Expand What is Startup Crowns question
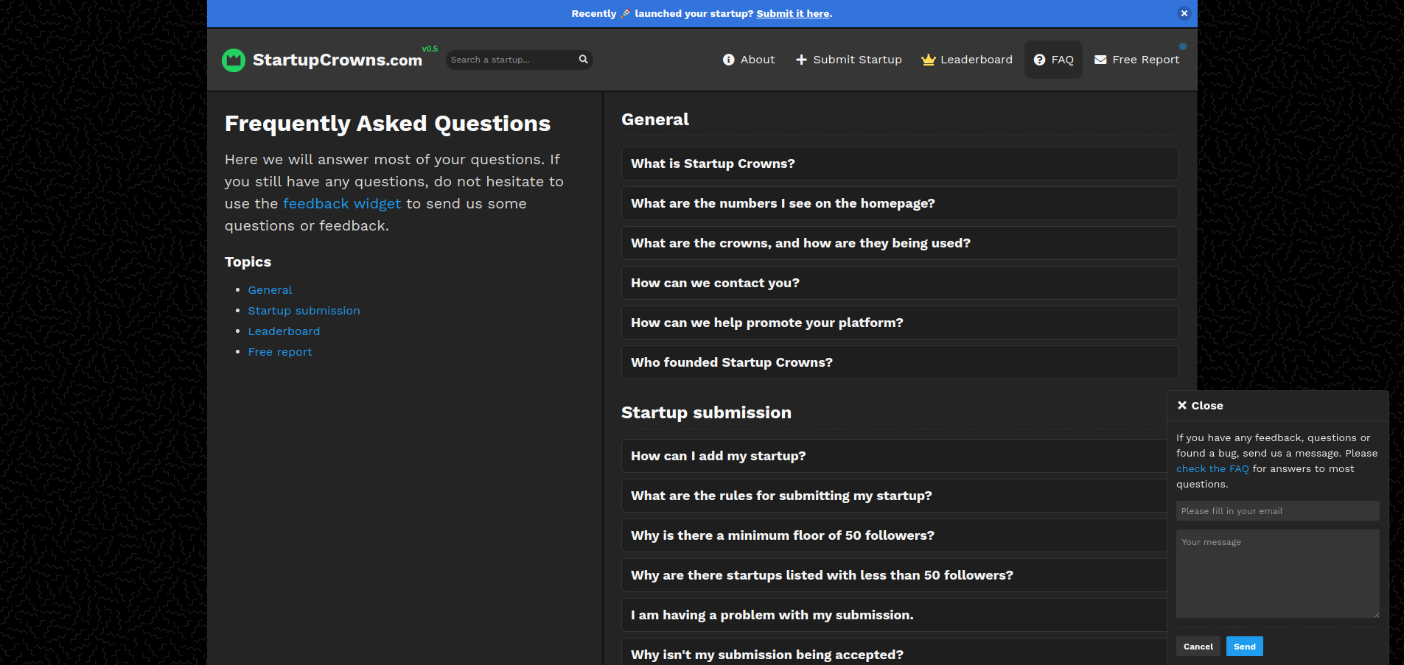Screen dimensions: 1404x665 (x=900, y=163)
